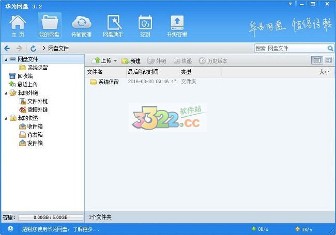The image size is (336, 235).
Task: Click 网盘文件 in the breadcrumb path
Action: [x=58, y=49]
